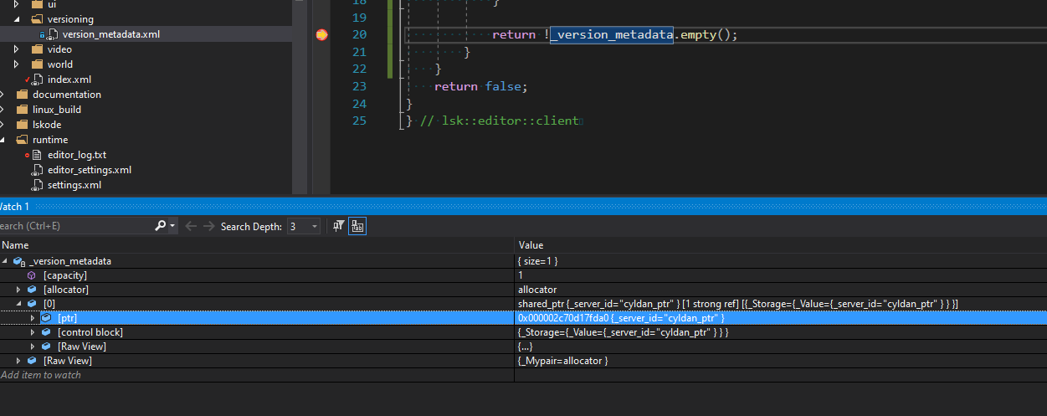Click the Watch search magnifier icon
Screen dimensions: 1047x416
(x=161, y=226)
